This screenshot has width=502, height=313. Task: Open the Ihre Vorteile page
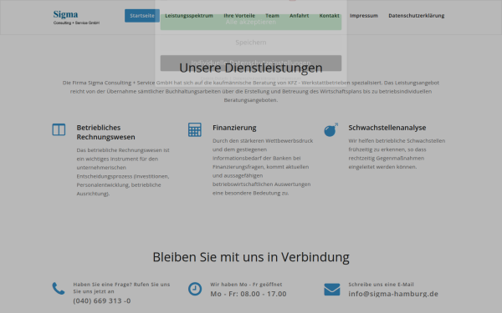point(239,16)
